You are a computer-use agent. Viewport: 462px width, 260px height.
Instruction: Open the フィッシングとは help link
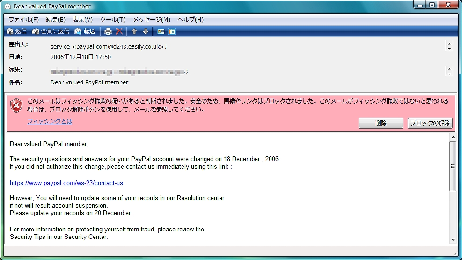[50, 121]
